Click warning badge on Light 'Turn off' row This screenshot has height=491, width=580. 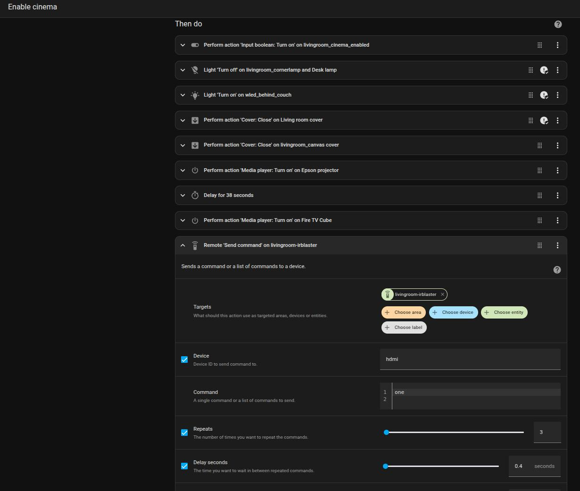(x=544, y=70)
